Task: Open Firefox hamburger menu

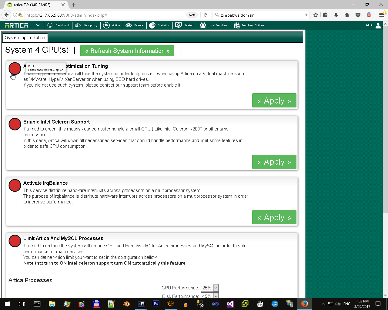Action: coord(381,15)
